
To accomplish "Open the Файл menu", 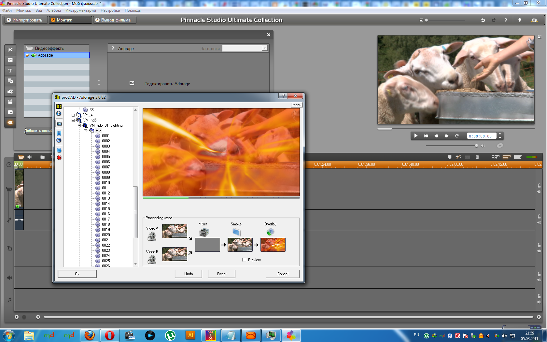I will coord(7,10).
